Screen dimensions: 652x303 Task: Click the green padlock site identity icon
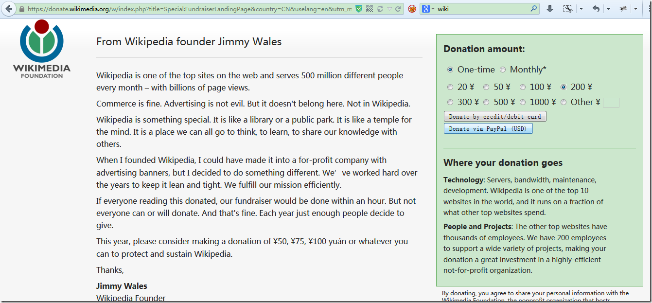click(21, 9)
